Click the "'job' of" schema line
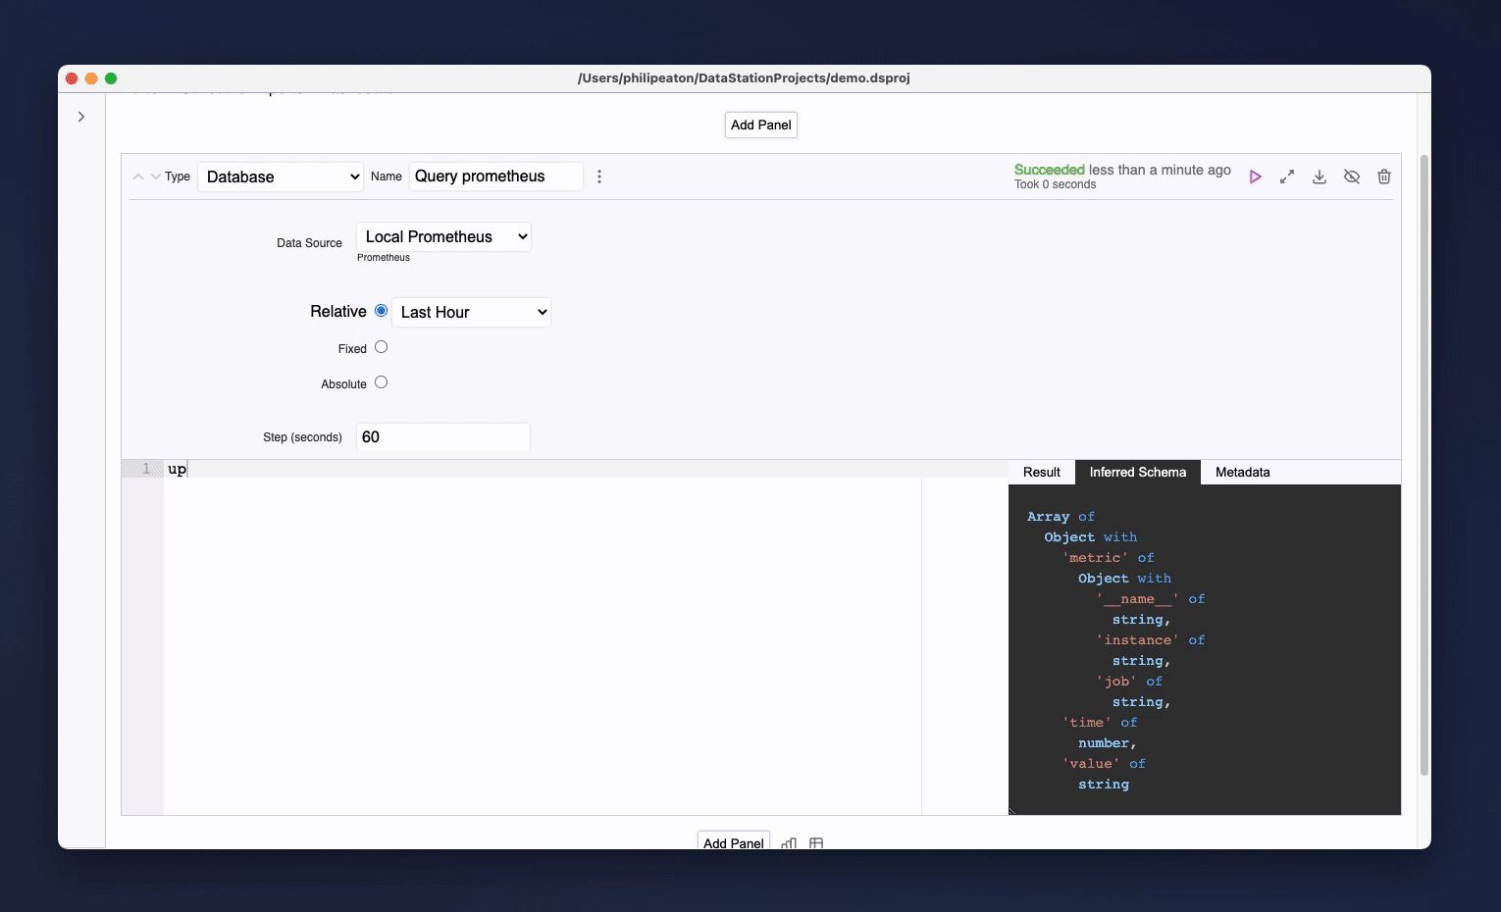 1129,682
